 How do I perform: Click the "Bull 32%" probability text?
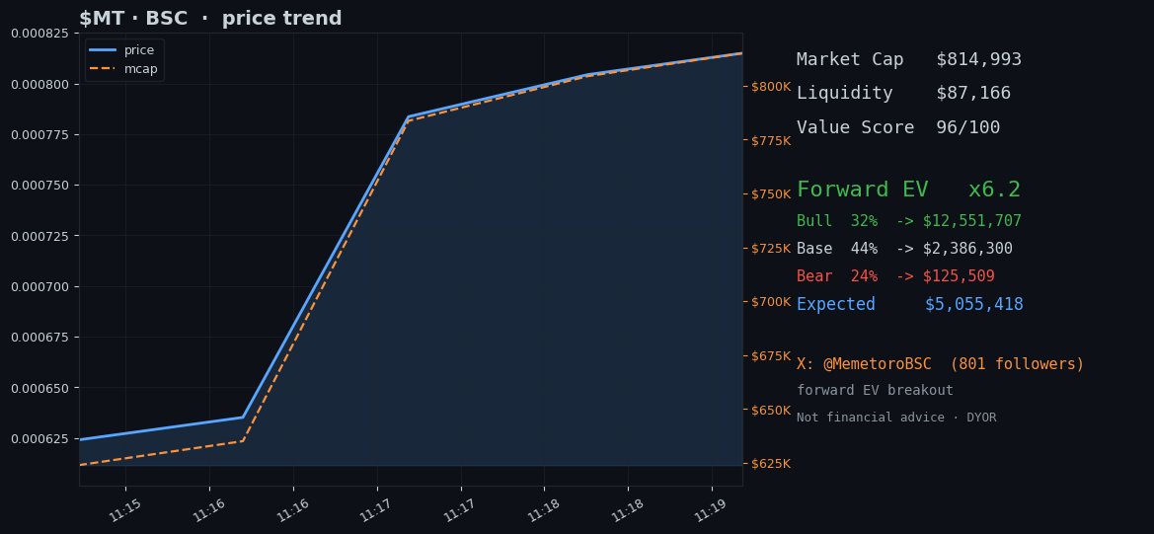(x=837, y=221)
